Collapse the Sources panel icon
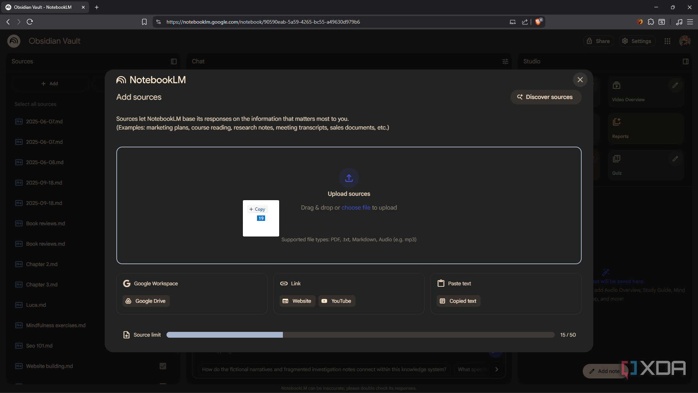This screenshot has height=393, width=698. click(x=174, y=61)
